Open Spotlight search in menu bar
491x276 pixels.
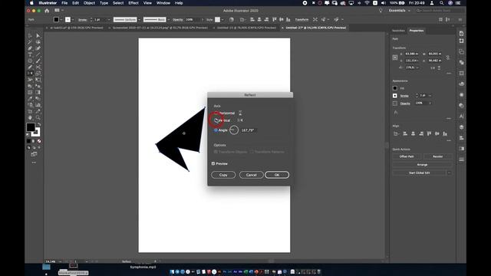coord(441,3)
